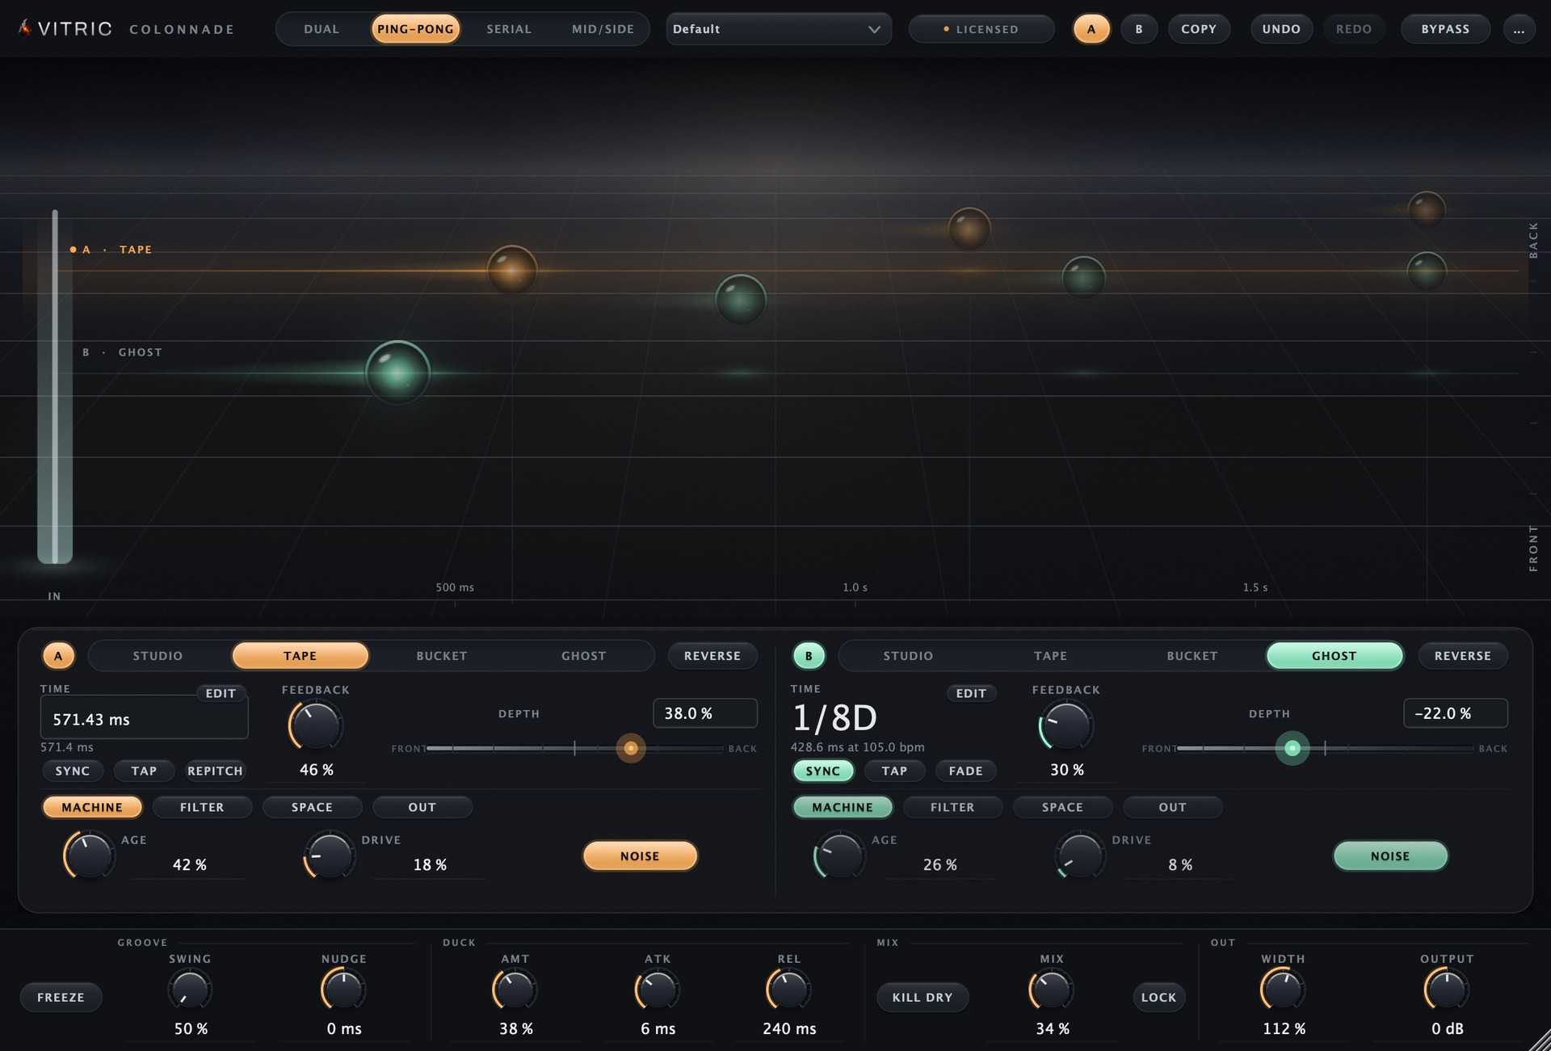Screen dimensions: 1551x1051
Task: Choose STUDIO machine for delay A
Action: click(158, 656)
